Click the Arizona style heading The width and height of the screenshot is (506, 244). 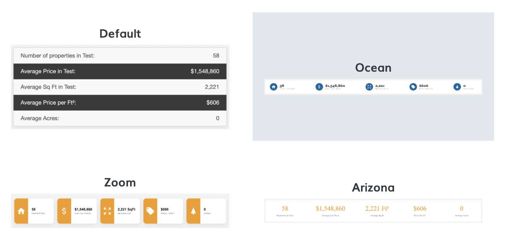[x=373, y=188]
